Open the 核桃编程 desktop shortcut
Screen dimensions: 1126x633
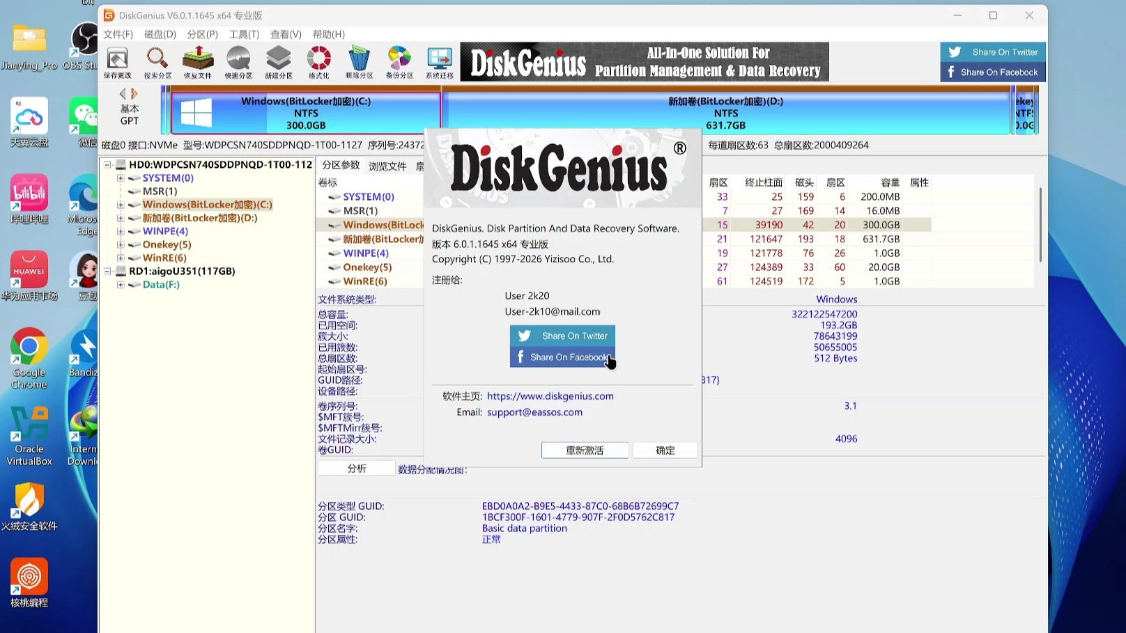pos(29,584)
